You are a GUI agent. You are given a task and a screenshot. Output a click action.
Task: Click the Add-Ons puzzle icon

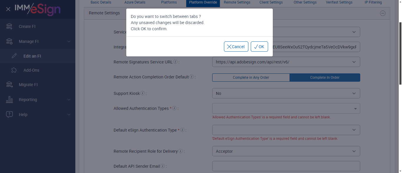[14, 70]
